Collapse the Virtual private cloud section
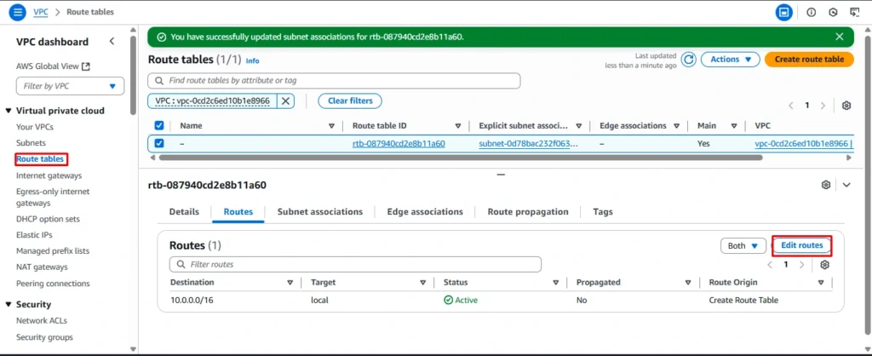Screen dimensions: 872x356 point(9,111)
